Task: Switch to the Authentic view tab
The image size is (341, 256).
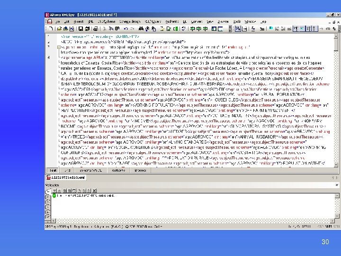Action: coord(118,170)
